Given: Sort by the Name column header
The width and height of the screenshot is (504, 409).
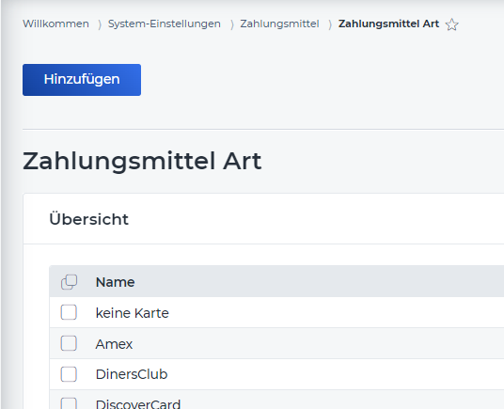Looking at the screenshot, I should [x=115, y=282].
